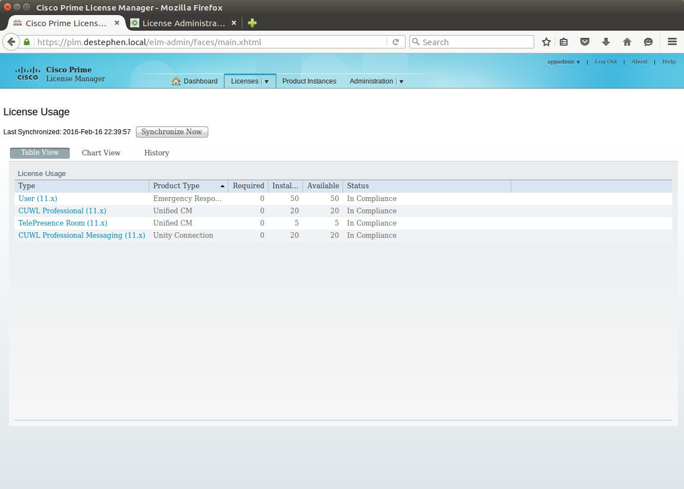684x489 pixels.
Task: Click the Emergency Respo... product type cell
Action: click(187, 199)
